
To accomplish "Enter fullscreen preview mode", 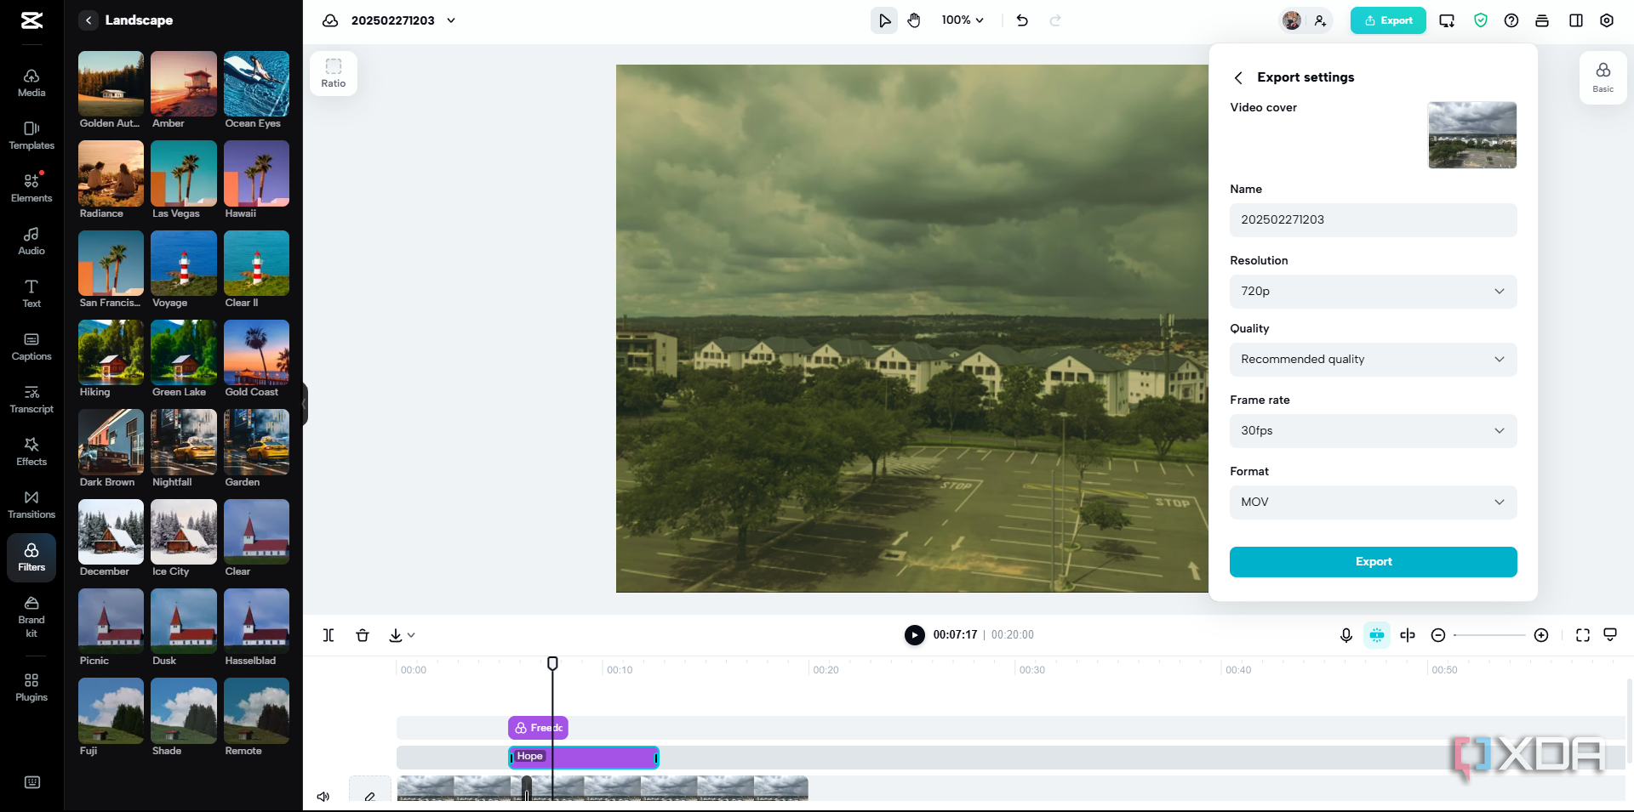I will pyautogui.click(x=1583, y=635).
